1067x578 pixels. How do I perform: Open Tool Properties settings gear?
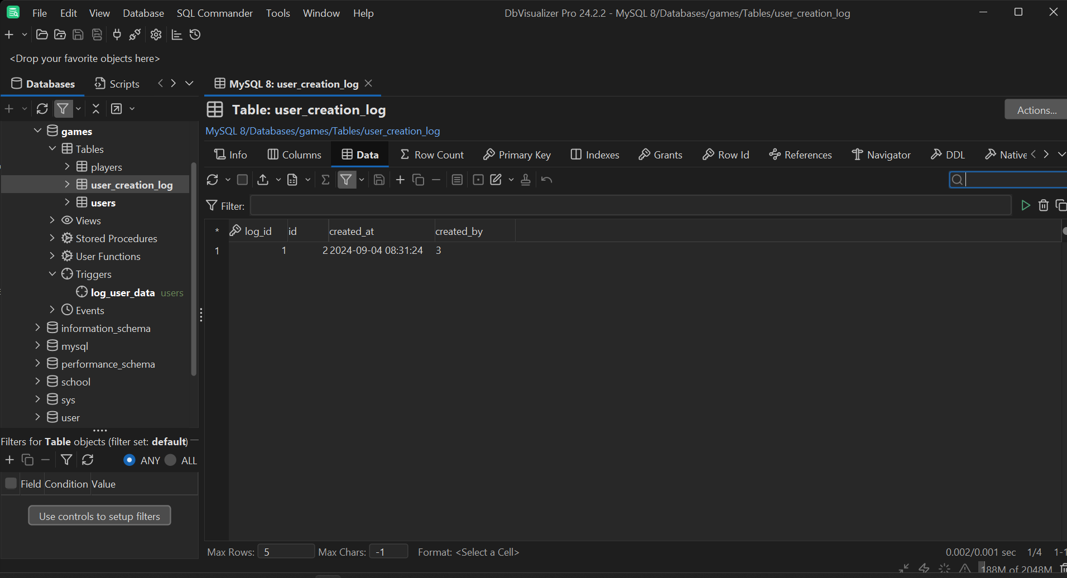(155, 35)
